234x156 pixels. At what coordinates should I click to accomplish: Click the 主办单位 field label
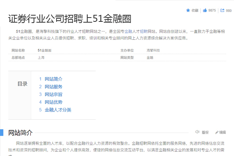127,50
